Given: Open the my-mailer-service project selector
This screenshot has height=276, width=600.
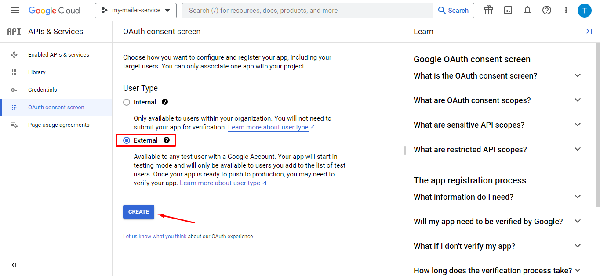Looking at the screenshot, I should coord(135,10).
